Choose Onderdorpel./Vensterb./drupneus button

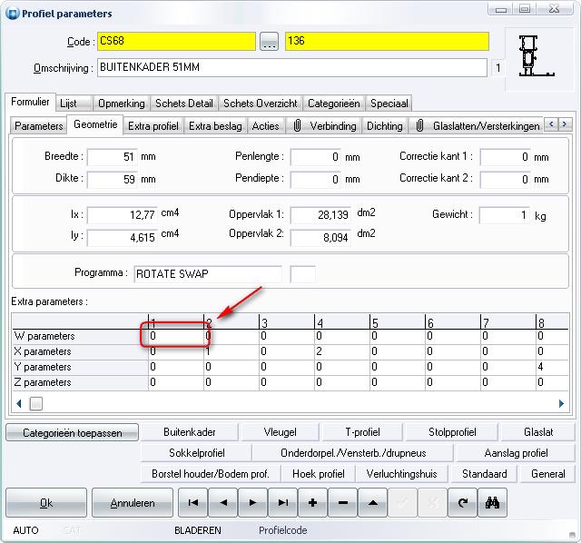353,453
